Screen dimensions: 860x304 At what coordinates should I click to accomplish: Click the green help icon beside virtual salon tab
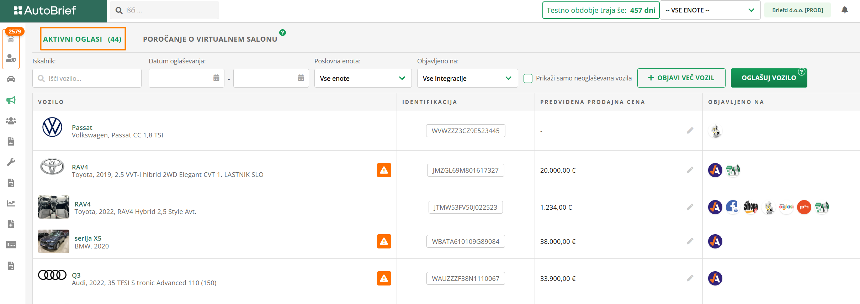click(x=282, y=33)
